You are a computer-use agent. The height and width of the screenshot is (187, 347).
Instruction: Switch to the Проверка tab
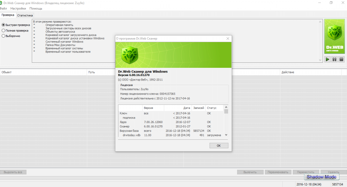pos(8,15)
